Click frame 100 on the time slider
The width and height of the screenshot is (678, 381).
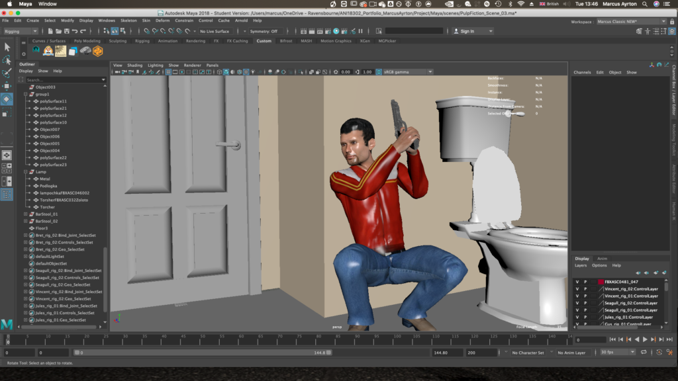coord(397,339)
